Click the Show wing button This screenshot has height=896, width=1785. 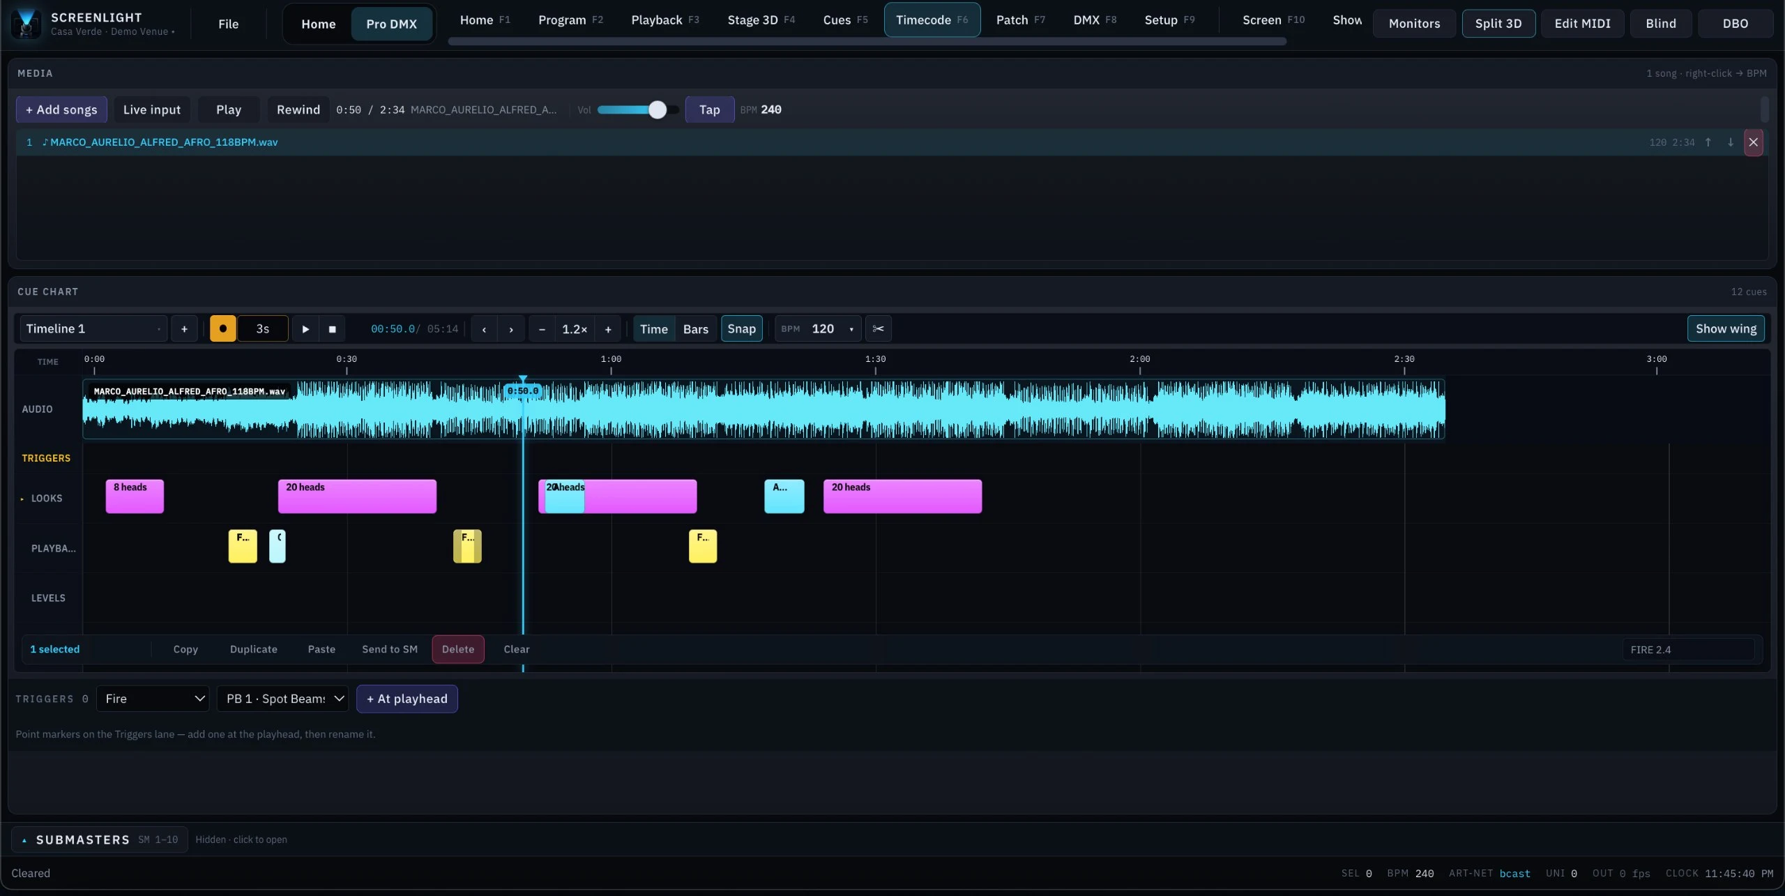pos(1726,328)
